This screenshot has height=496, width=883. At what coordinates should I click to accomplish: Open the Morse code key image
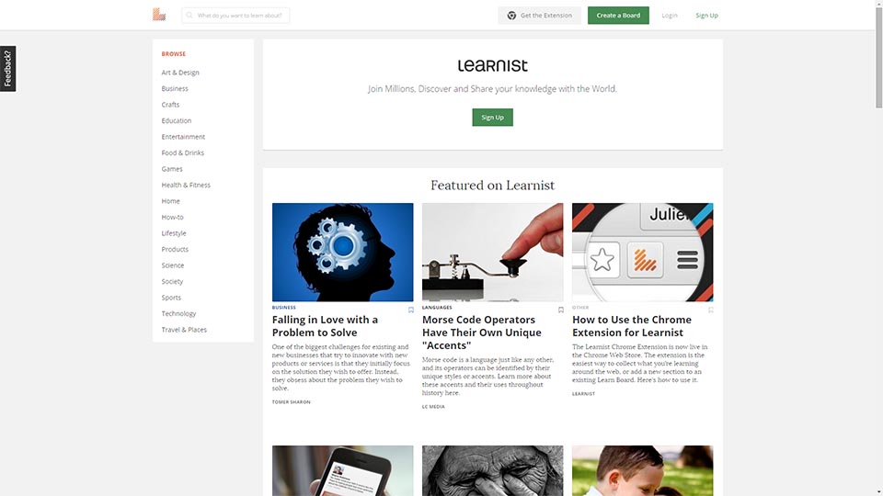point(493,252)
